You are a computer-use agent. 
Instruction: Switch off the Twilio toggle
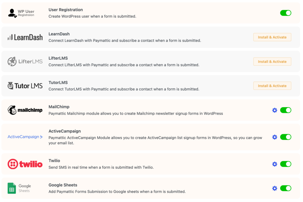[286, 164]
